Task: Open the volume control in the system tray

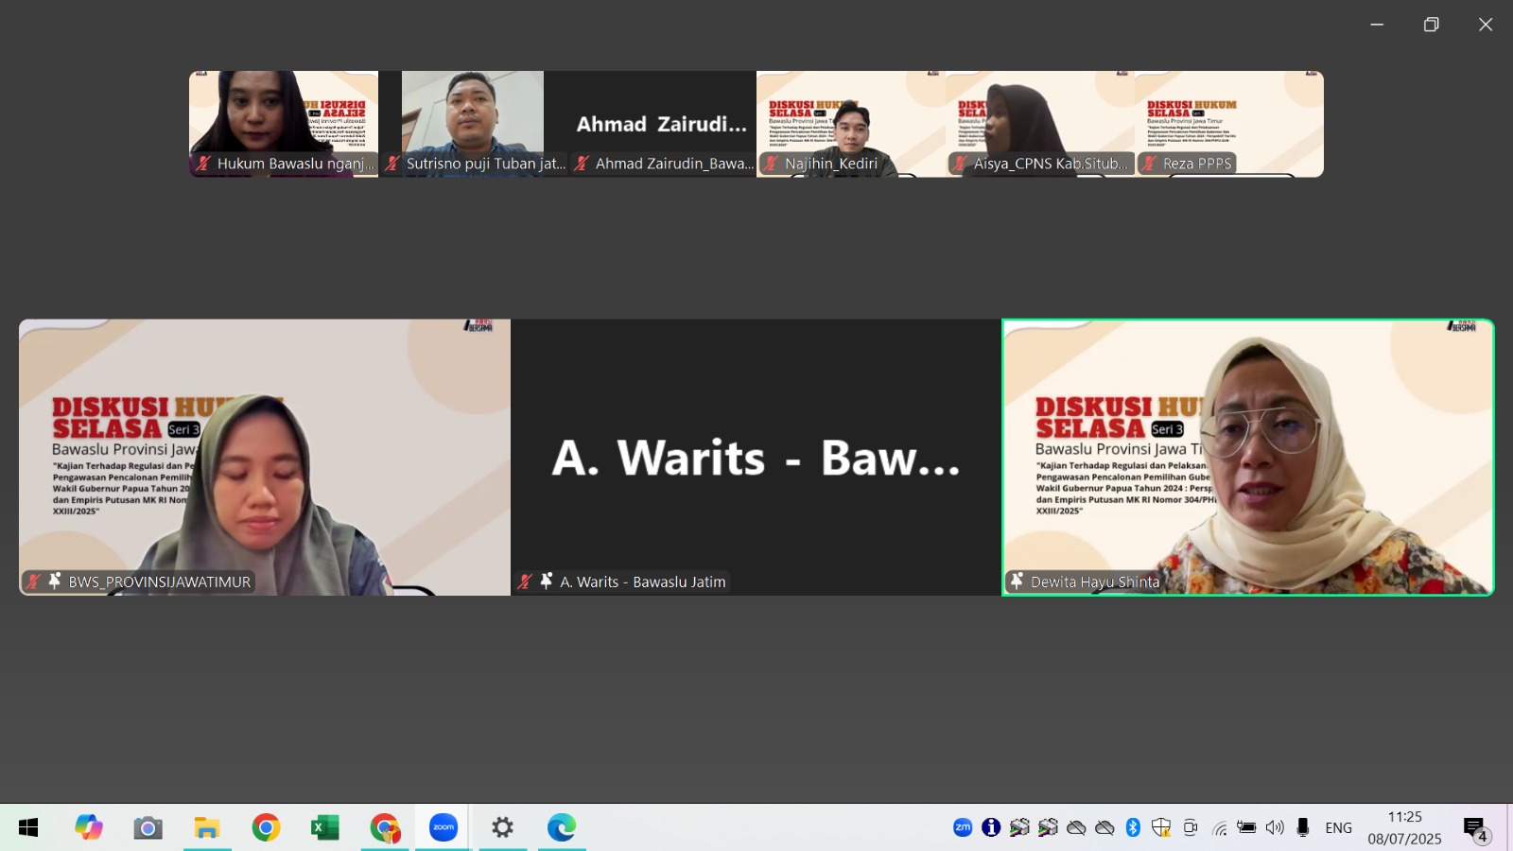Action: click(x=1275, y=827)
